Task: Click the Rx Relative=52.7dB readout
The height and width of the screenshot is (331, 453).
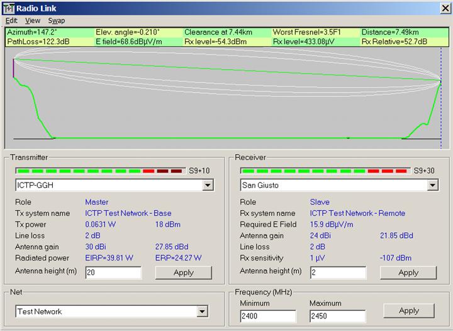Action: click(x=394, y=42)
